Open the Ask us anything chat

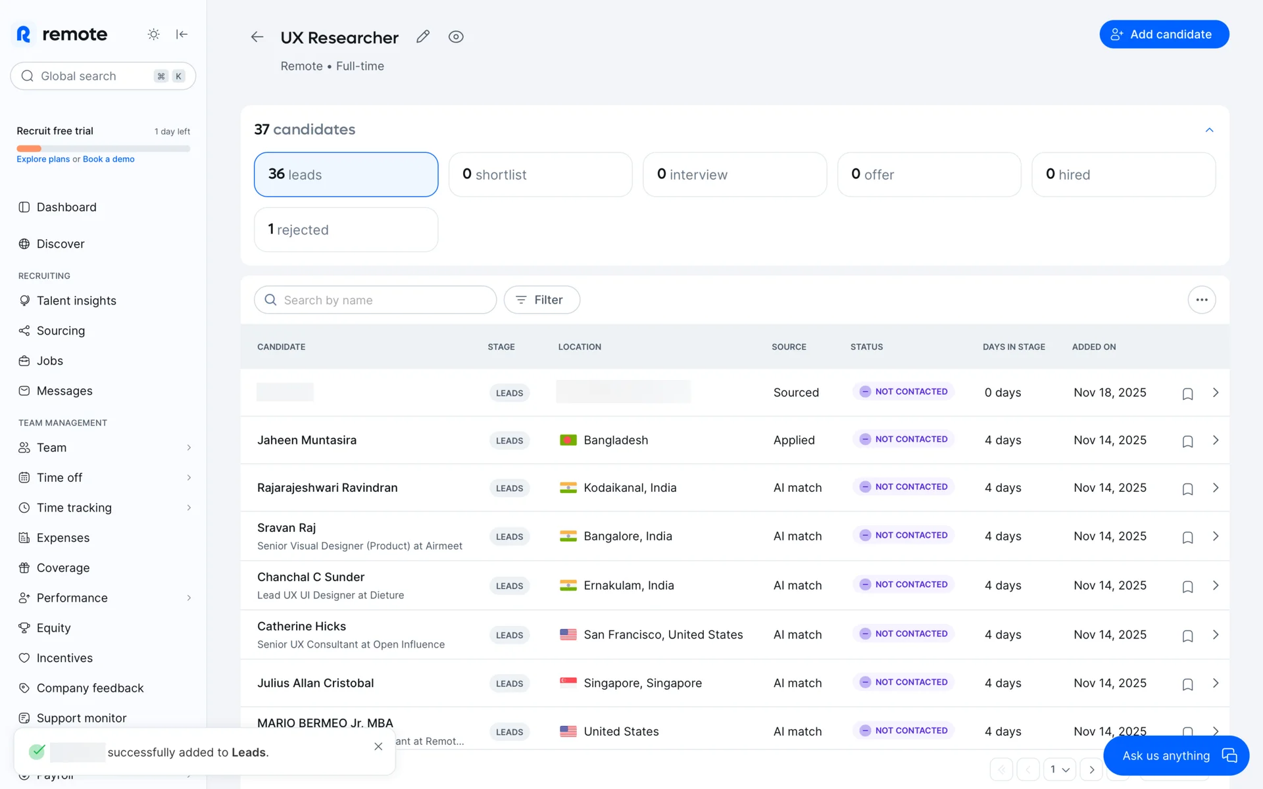[x=1176, y=755]
